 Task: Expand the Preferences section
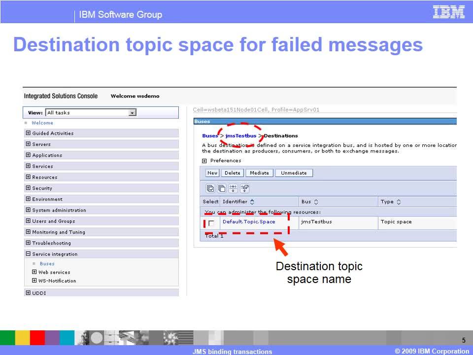tap(204, 161)
